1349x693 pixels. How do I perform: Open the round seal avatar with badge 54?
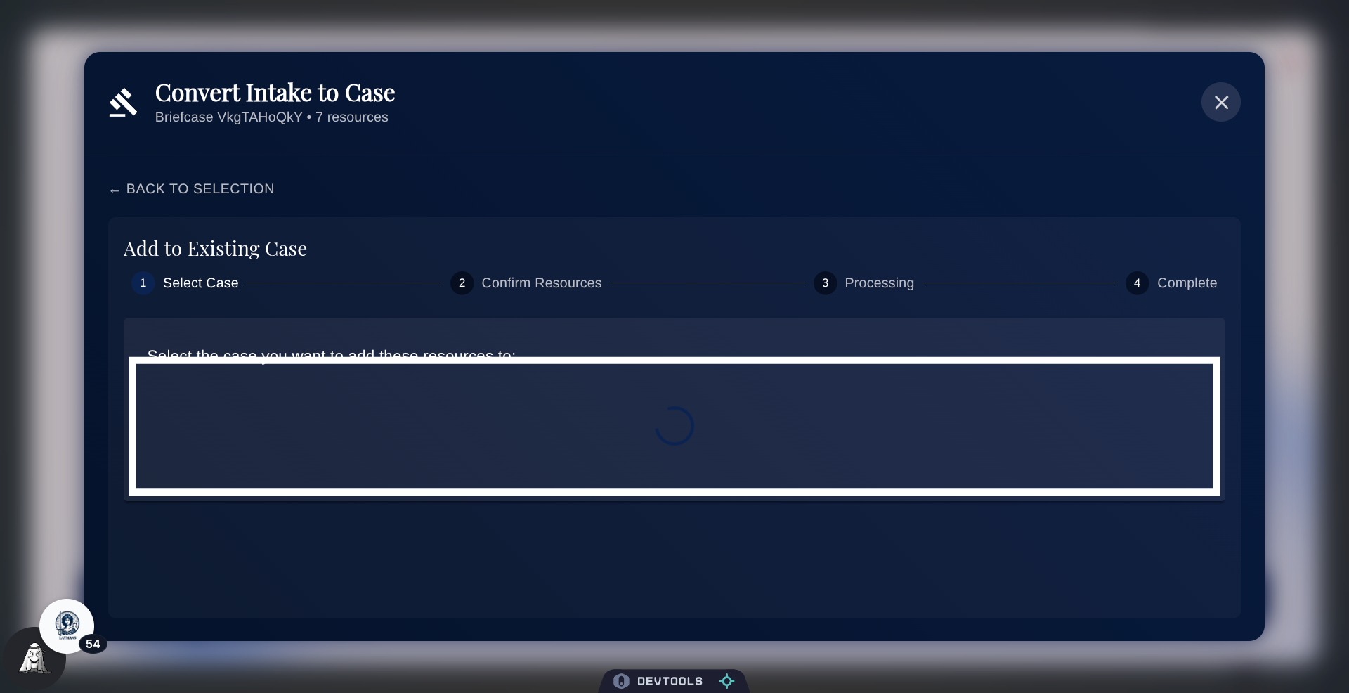[x=67, y=626]
